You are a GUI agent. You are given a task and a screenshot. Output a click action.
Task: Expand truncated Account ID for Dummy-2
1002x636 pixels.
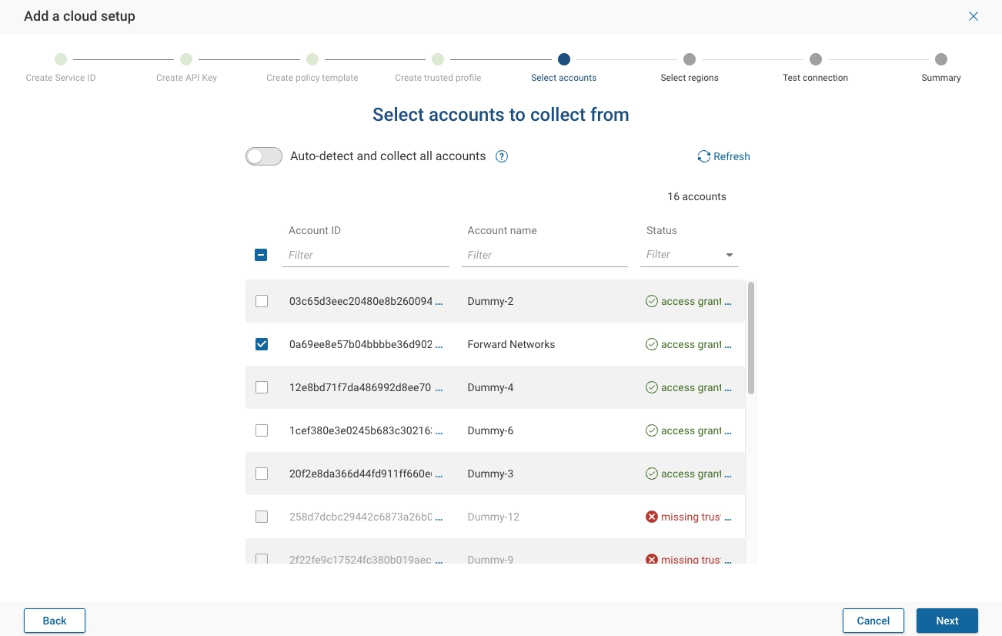tap(439, 302)
